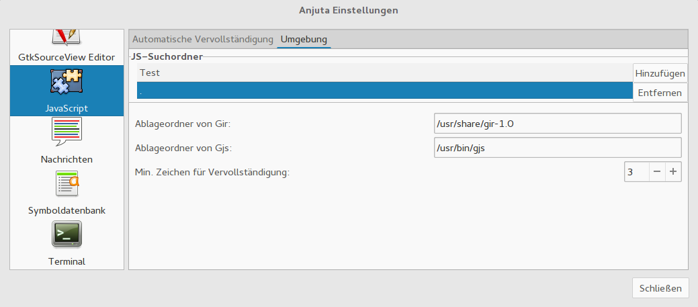
Task: Edit the Ablageordner von Gjs path
Action: point(558,148)
